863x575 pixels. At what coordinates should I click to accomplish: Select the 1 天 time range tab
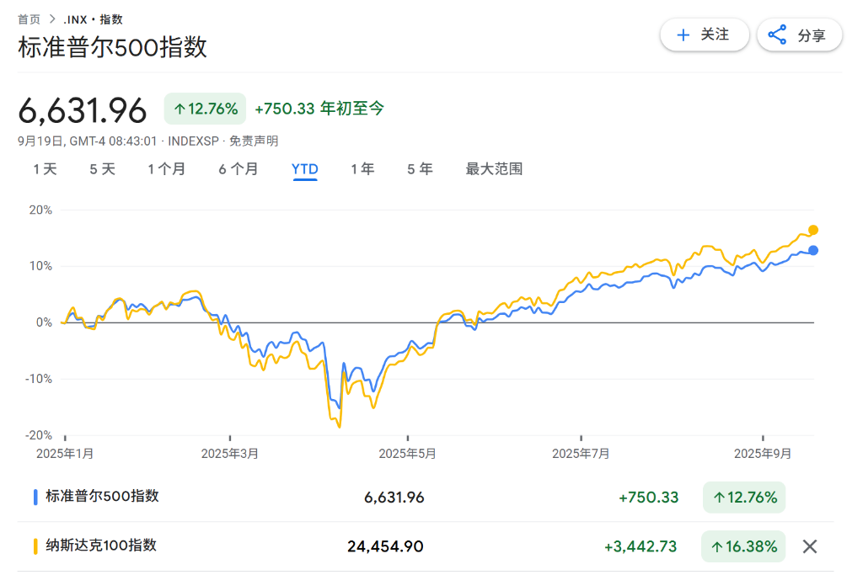tap(46, 169)
